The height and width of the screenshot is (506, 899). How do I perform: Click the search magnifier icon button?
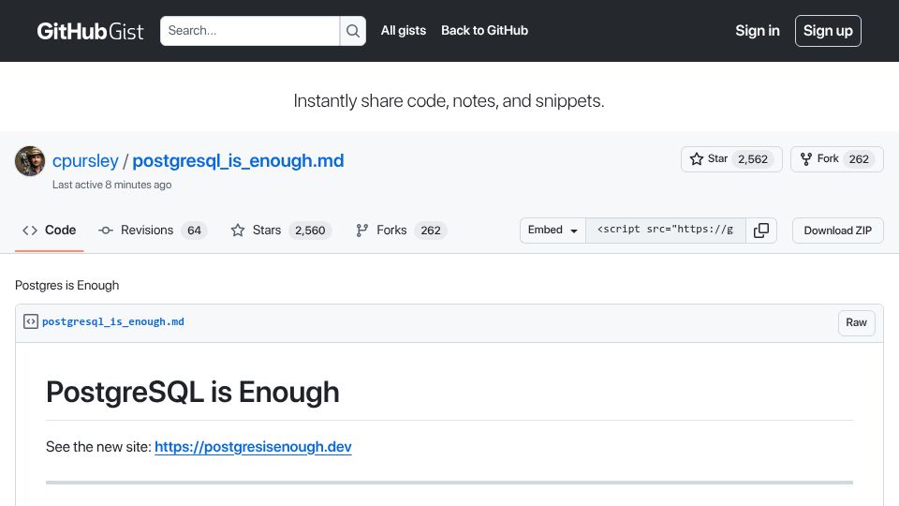click(353, 31)
